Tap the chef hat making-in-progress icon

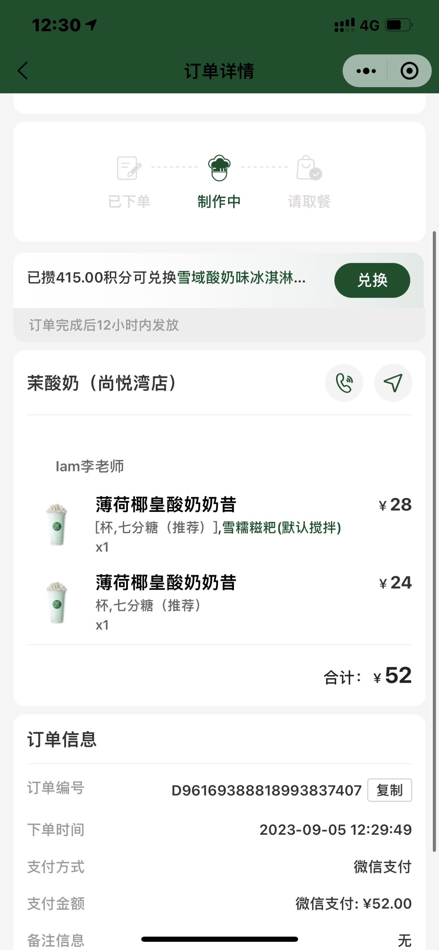pyautogui.click(x=219, y=168)
